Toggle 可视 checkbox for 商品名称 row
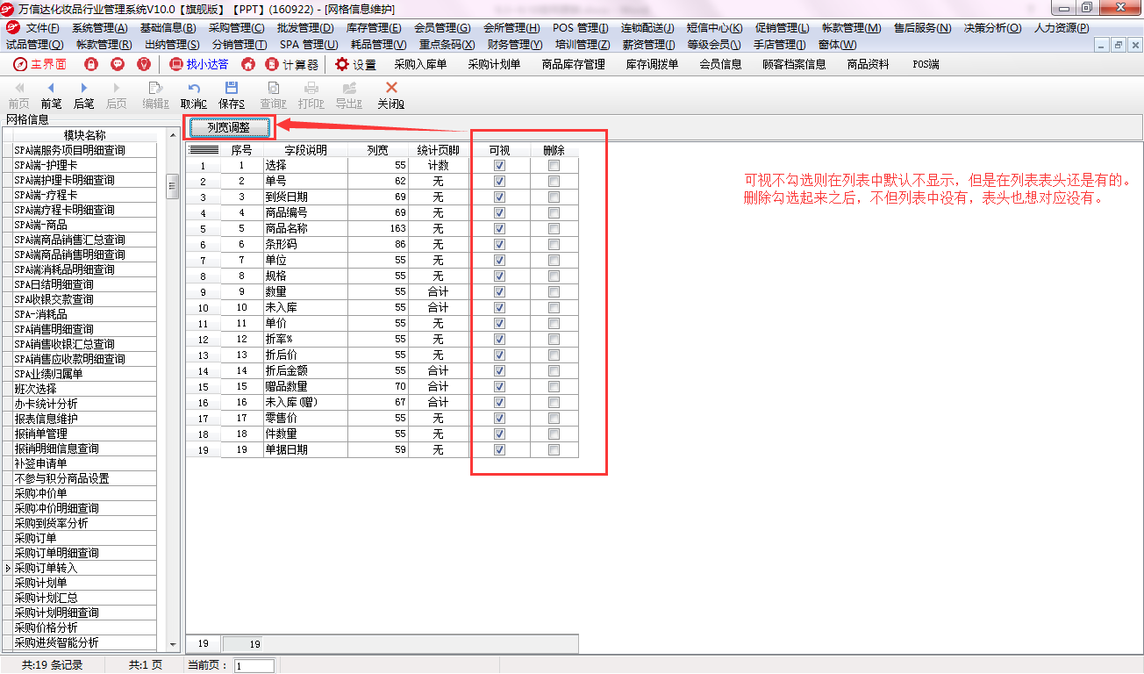 [x=499, y=228]
